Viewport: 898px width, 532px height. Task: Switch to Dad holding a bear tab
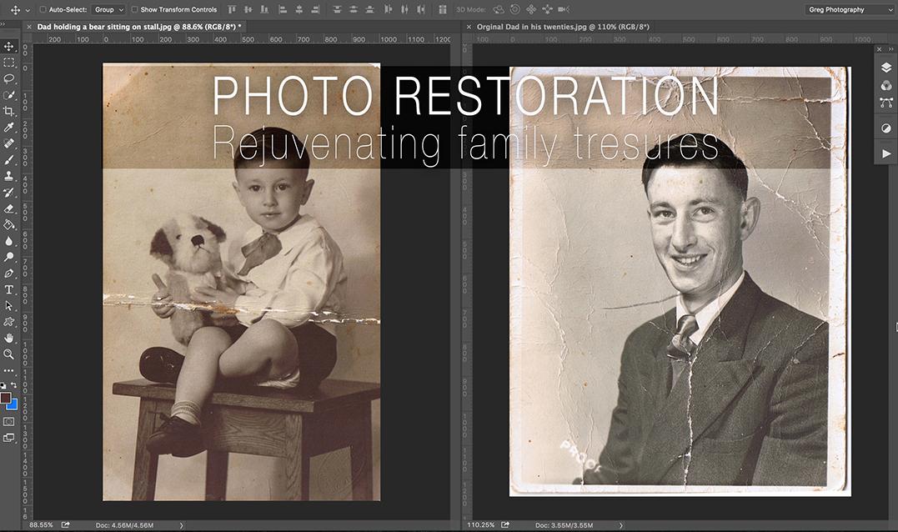point(138,27)
